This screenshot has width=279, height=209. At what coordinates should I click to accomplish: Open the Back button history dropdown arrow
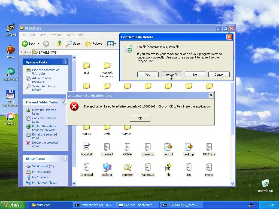tap(38, 44)
